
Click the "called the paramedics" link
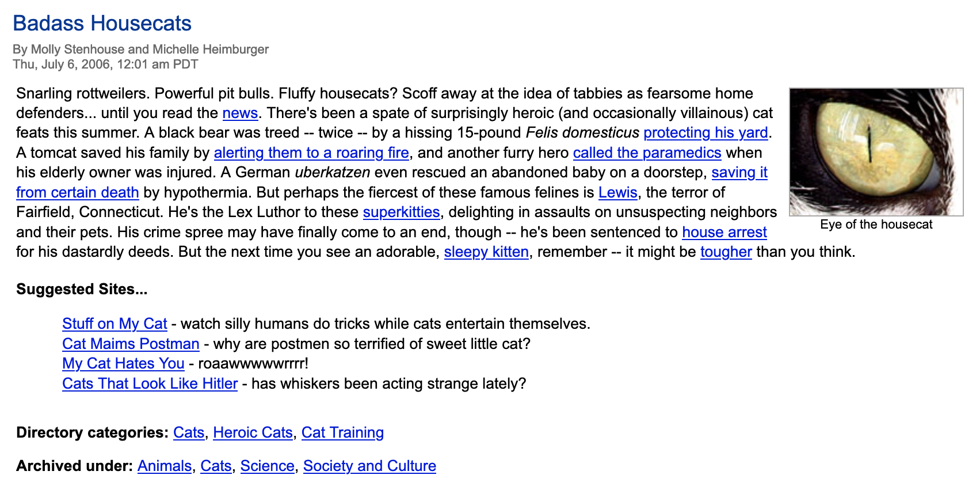point(647,153)
